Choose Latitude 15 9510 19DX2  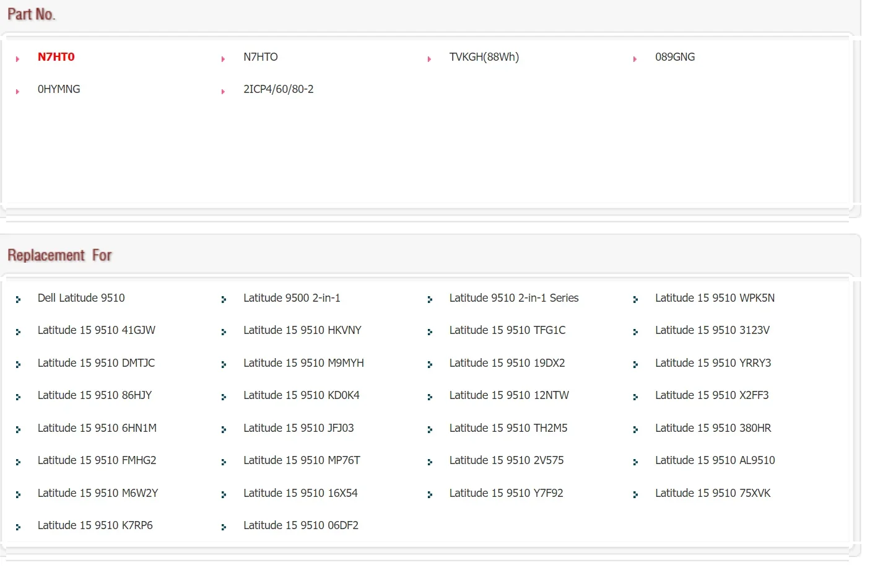pyautogui.click(x=507, y=363)
